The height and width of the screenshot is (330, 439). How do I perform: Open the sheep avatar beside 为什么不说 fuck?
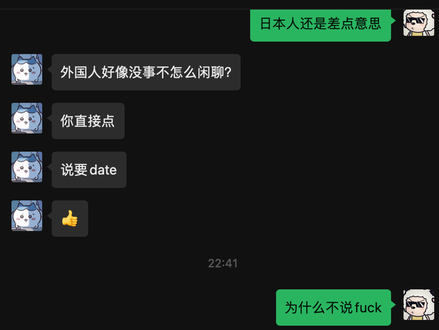[418, 305]
